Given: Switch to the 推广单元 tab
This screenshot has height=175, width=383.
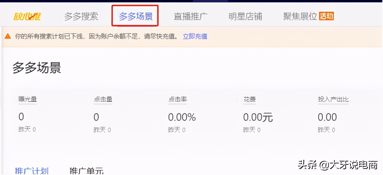Looking at the screenshot, I should [86, 170].
